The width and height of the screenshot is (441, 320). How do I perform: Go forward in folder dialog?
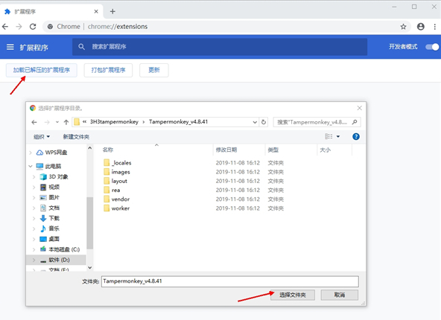pyautogui.click(x=47, y=122)
